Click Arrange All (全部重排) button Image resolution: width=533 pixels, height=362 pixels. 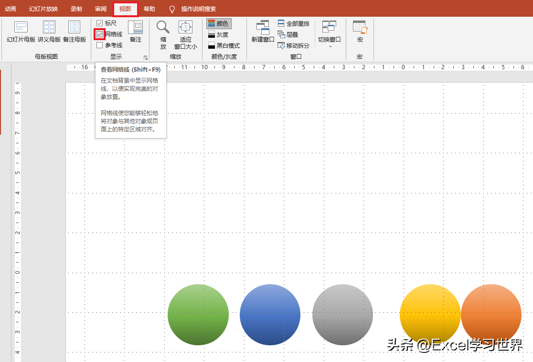(293, 23)
